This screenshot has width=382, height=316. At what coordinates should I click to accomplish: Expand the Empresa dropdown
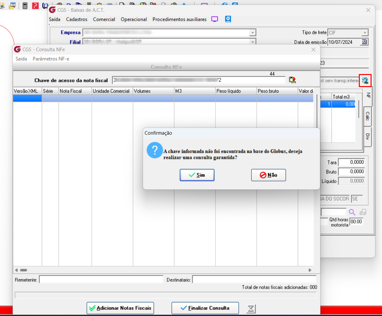253,32
